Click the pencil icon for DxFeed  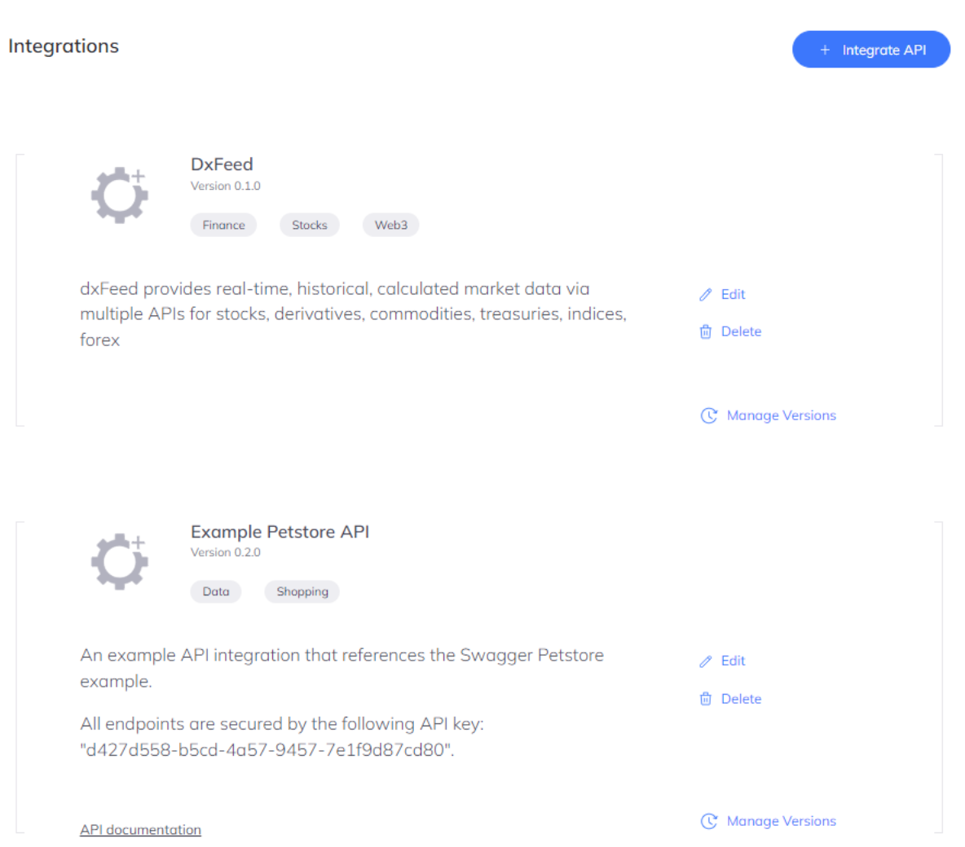point(706,295)
